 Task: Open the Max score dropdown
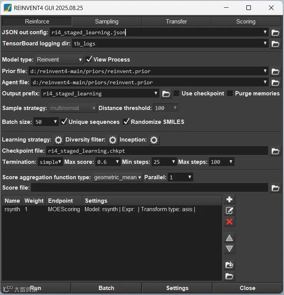click(117, 162)
